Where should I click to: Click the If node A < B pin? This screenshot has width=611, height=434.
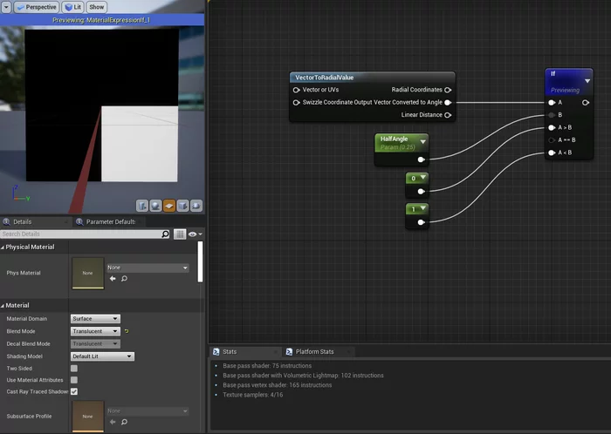(x=552, y=153)
